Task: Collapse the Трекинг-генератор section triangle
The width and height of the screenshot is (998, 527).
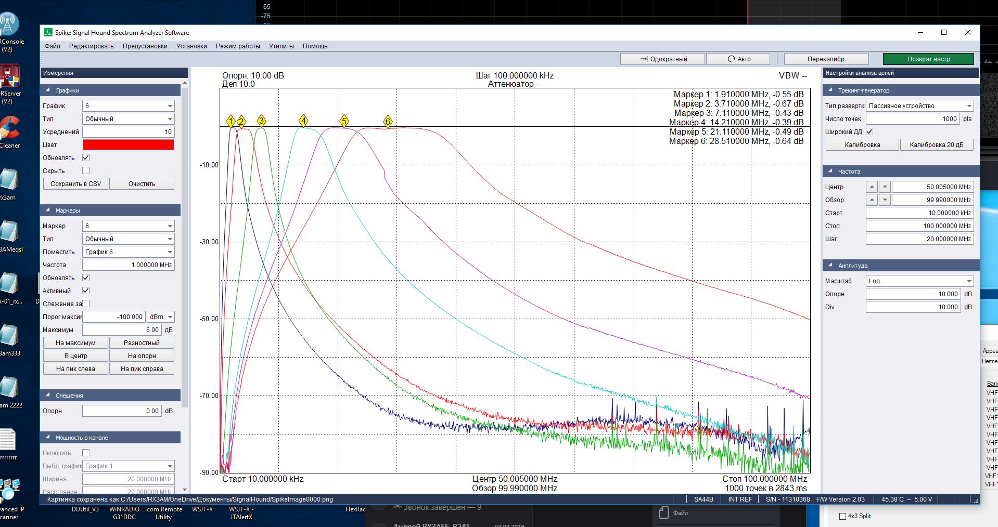Action: [x=830, y=90]
